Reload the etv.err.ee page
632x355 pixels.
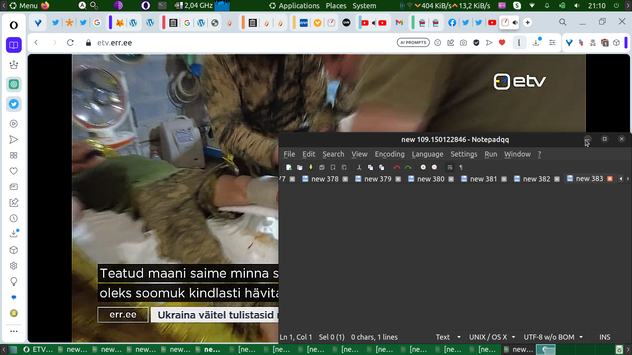(x=70, y=43)
